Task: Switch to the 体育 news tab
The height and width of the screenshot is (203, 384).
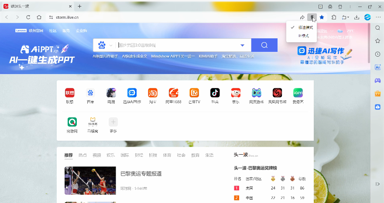Action: [x=167, y=155]
